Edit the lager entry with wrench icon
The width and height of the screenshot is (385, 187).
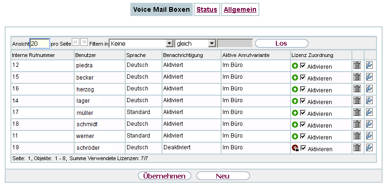coord(369,100)
